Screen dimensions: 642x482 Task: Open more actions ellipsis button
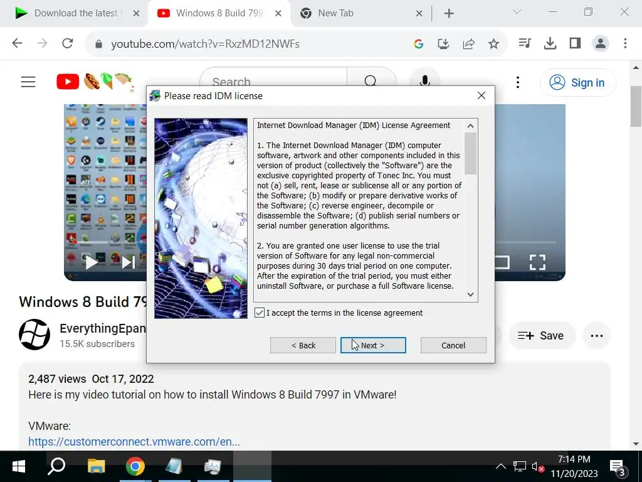597,336
